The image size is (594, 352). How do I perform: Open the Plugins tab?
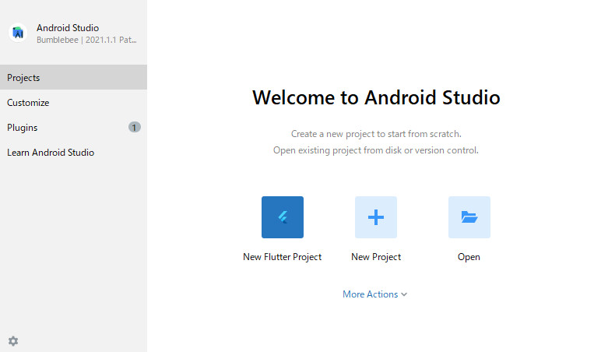pos(73,127)
